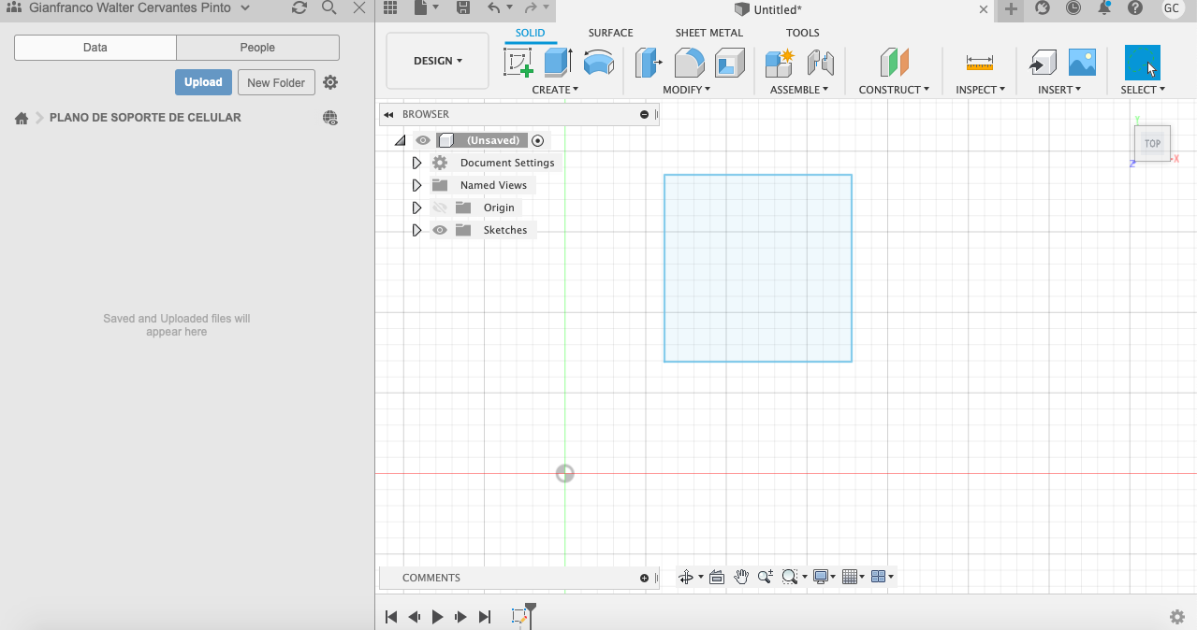Play the timeline
Viewport: 1197px width, 630px height.
(x=437, y=617)
